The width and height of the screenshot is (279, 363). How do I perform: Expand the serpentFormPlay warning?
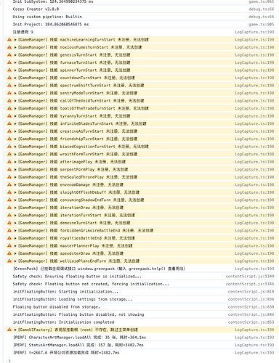click(15, 169)
